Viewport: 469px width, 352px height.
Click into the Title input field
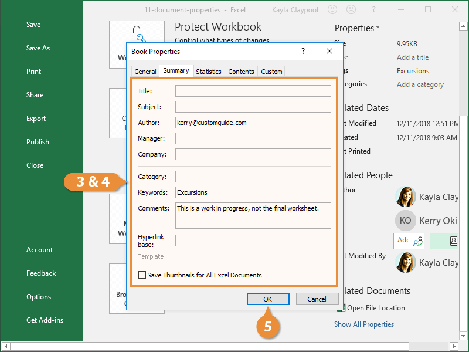[253, 91]
